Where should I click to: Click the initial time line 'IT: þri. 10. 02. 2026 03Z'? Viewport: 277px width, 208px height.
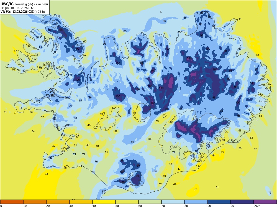click(17, 8)
